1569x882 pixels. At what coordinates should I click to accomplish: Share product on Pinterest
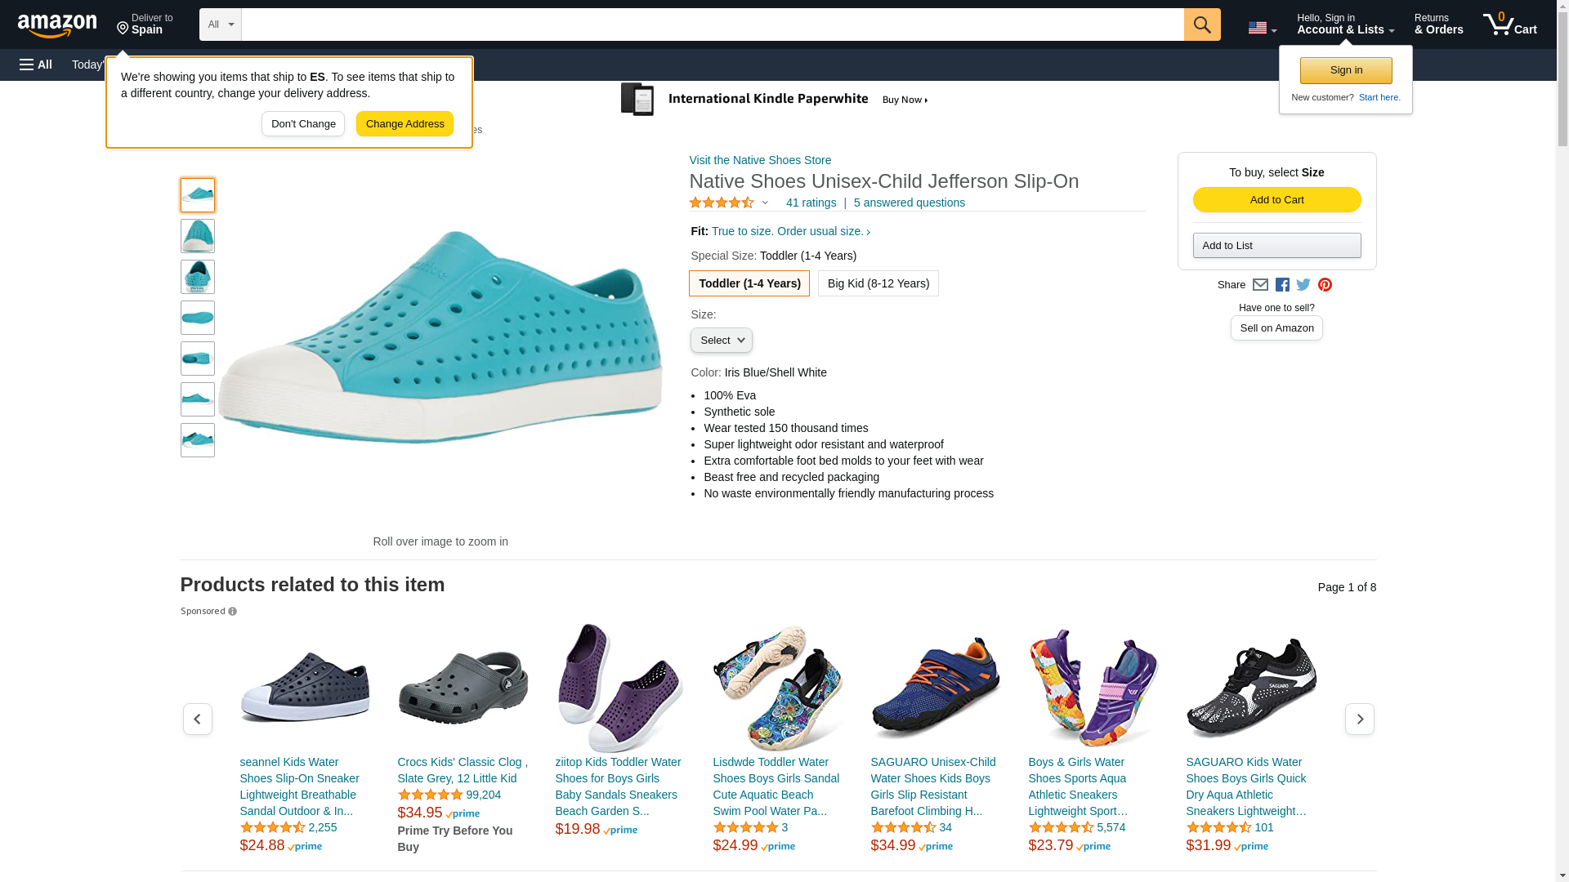[x=1325, y=285]
